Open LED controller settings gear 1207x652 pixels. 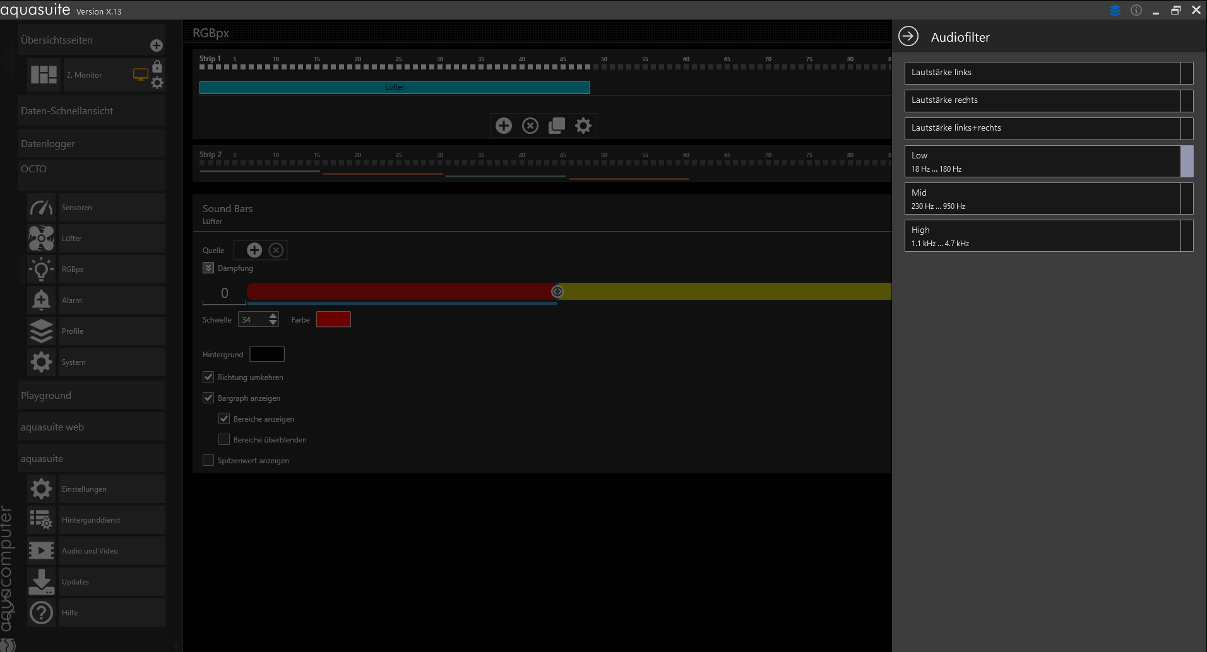point(583,126)
